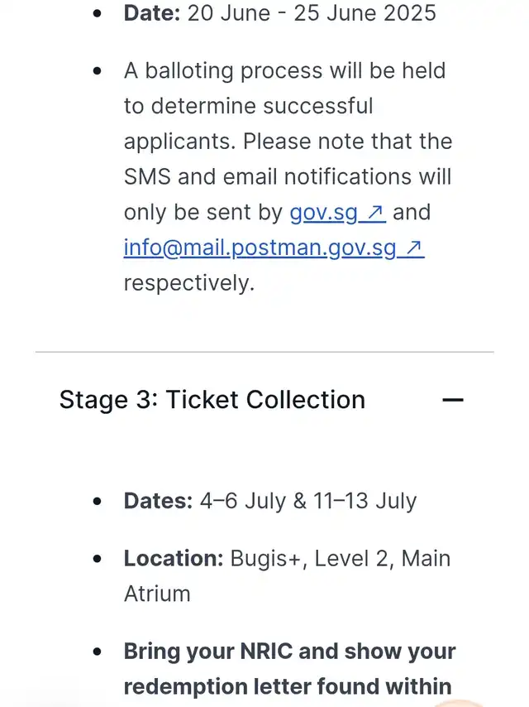Click the "4–6 July & 11–13 July" text
The image size is (529, 707).
pos(307,501)
